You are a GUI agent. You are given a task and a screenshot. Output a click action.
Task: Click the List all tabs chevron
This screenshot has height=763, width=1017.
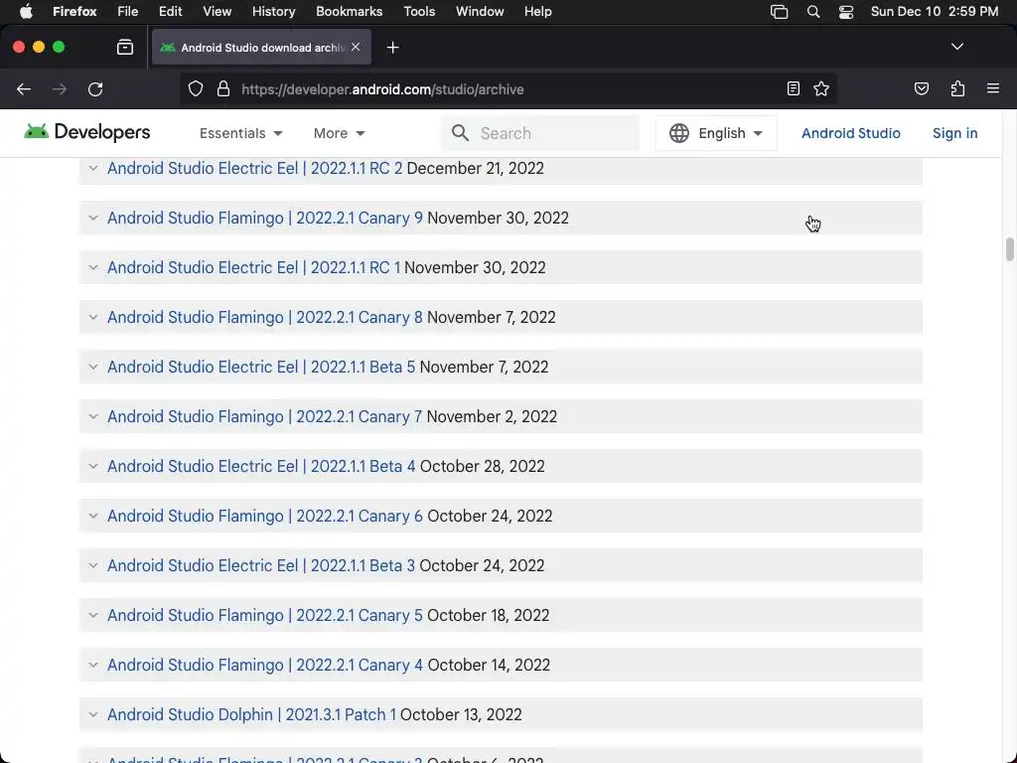957,47
